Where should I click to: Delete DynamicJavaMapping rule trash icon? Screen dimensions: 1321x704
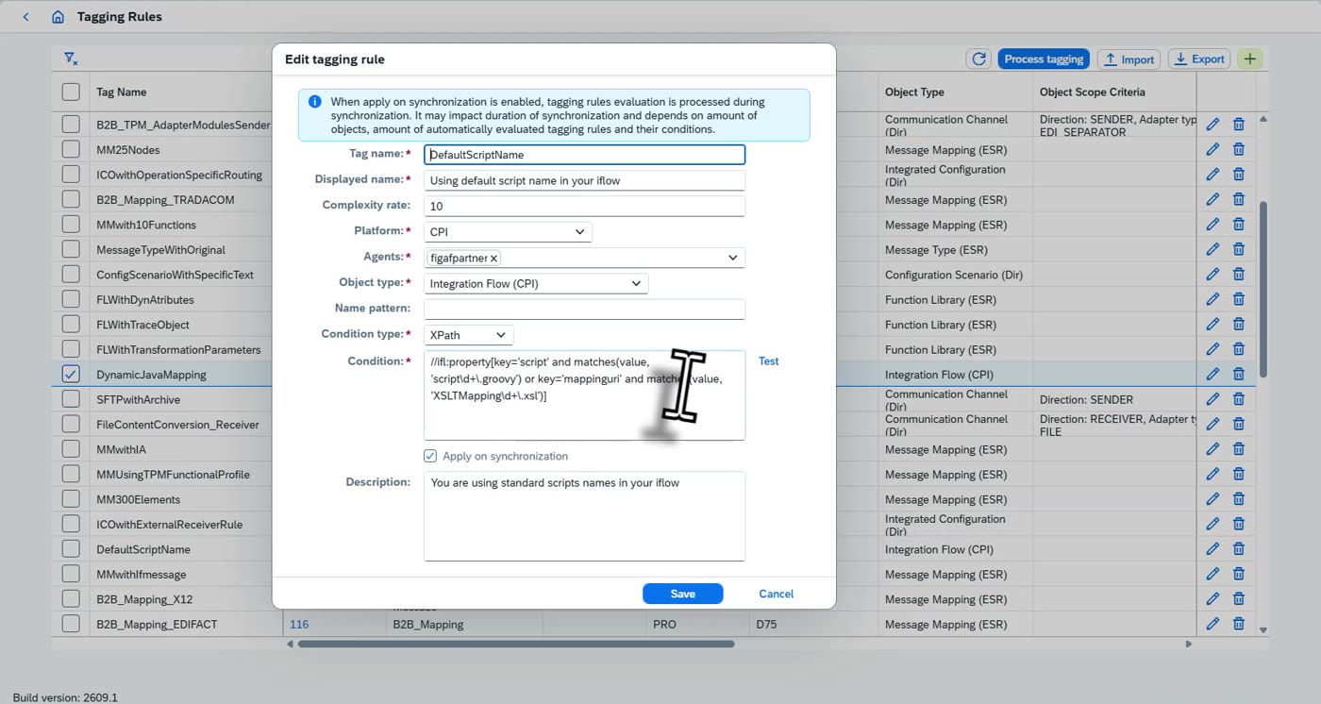[1239, 374]
